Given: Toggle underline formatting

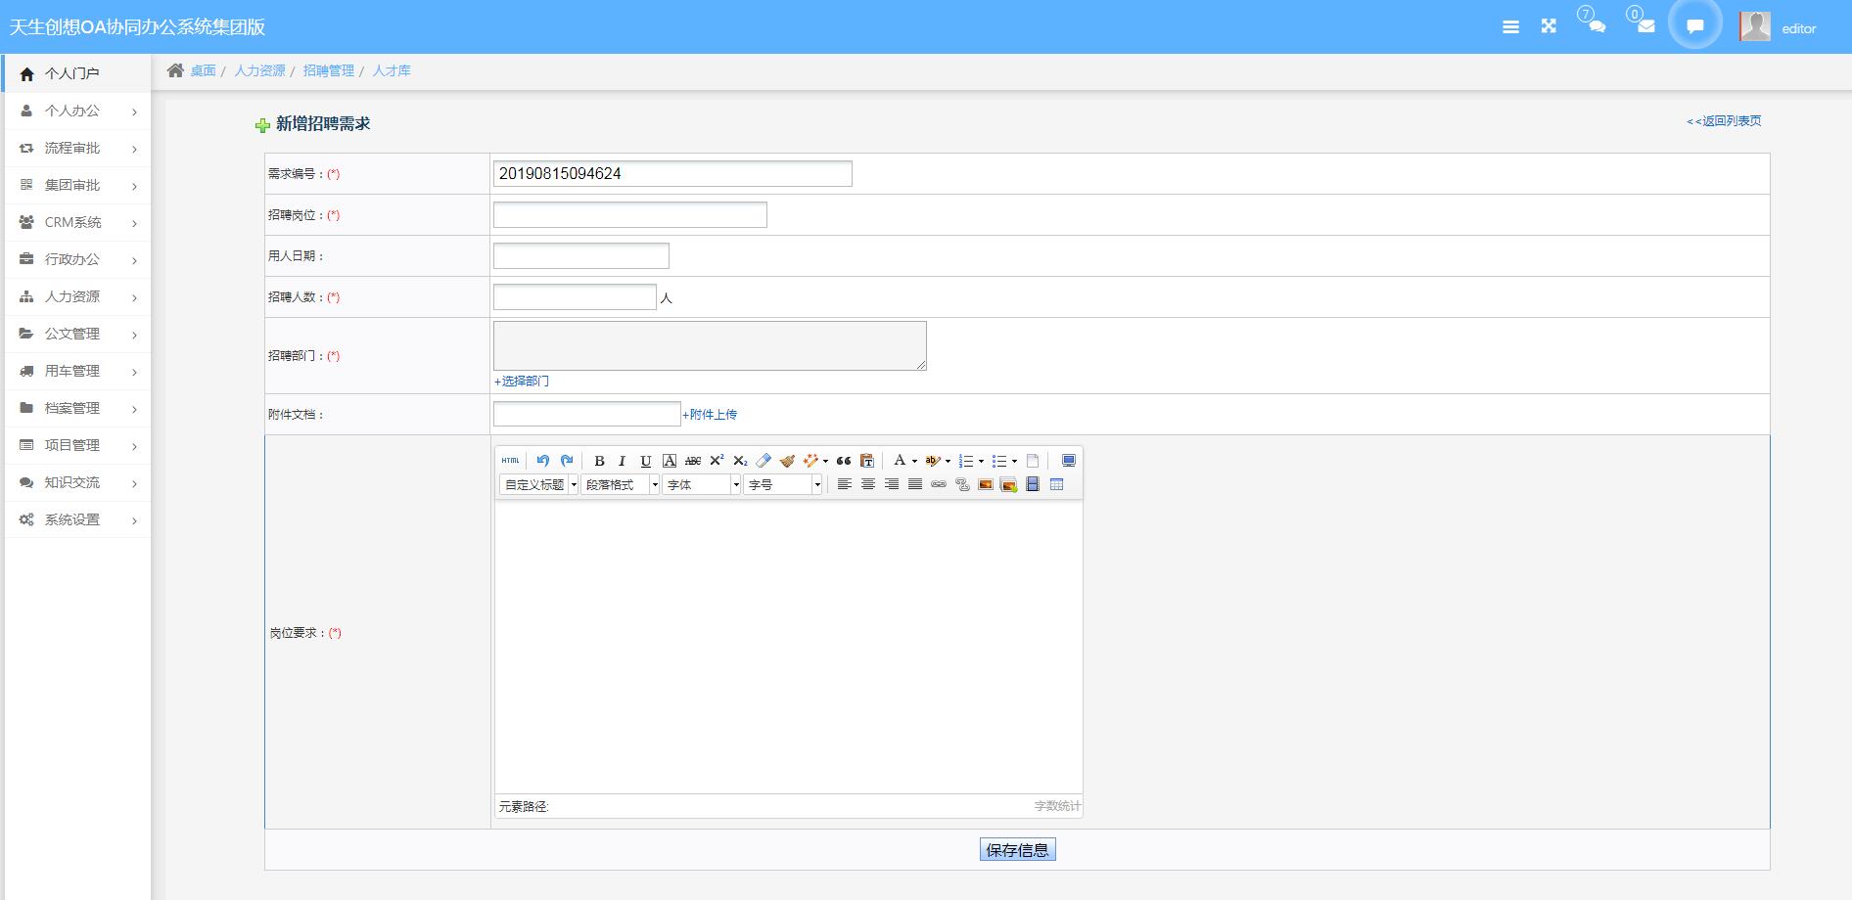Looking at the screenshot, I should pos(646,461).
